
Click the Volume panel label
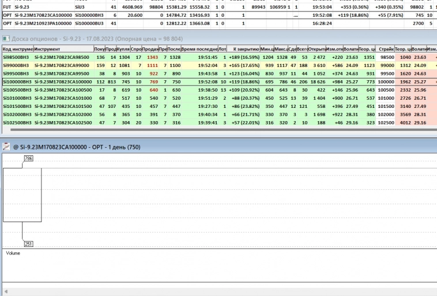point(13,253)
